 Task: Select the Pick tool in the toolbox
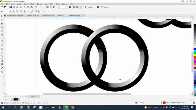pyautogui.click(x=2, y=16)
